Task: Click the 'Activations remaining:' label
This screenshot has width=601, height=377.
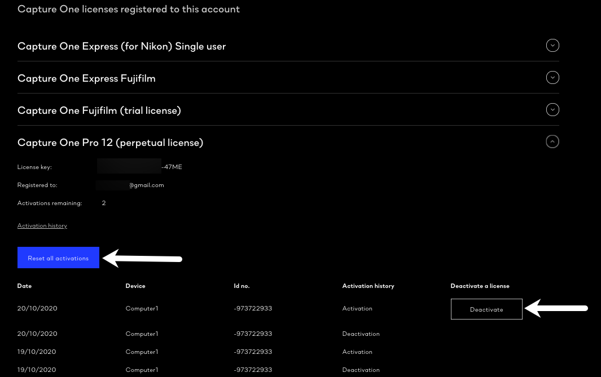Action: 50,203
